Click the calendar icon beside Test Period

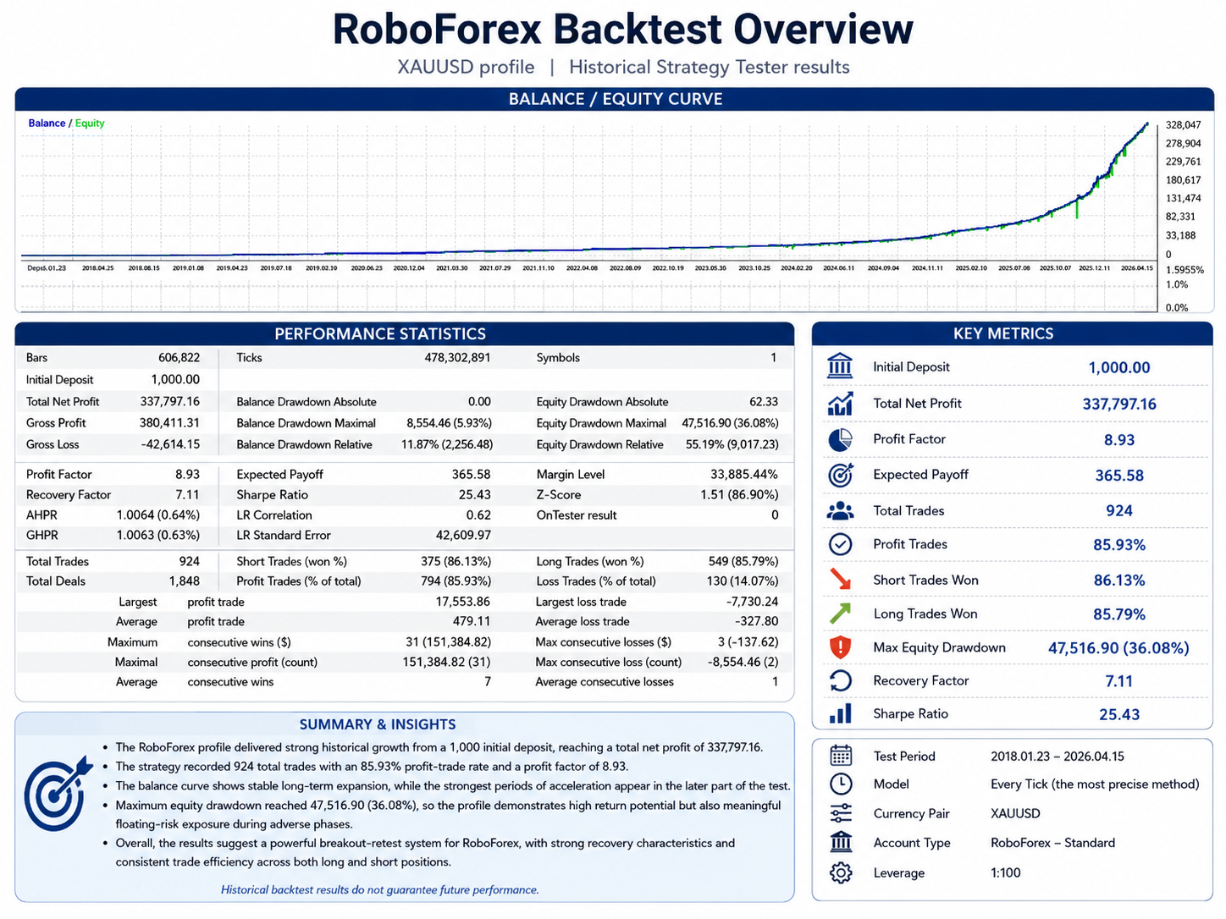coord(841,756)
